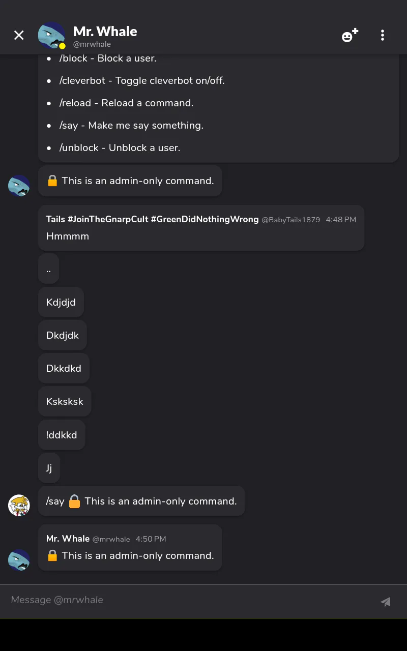Click the send message paper plane icon
Screen dimensions: 407x651
[386, 602]
